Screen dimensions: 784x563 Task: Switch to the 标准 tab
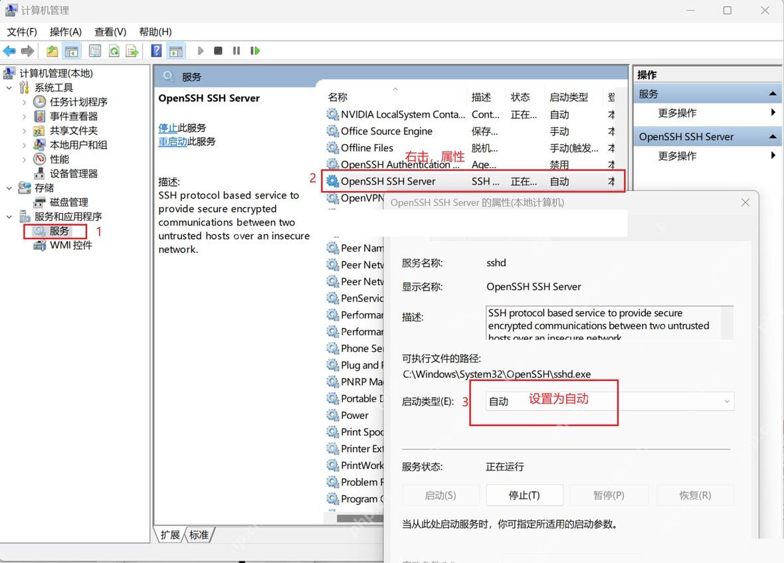click(199, 535)
